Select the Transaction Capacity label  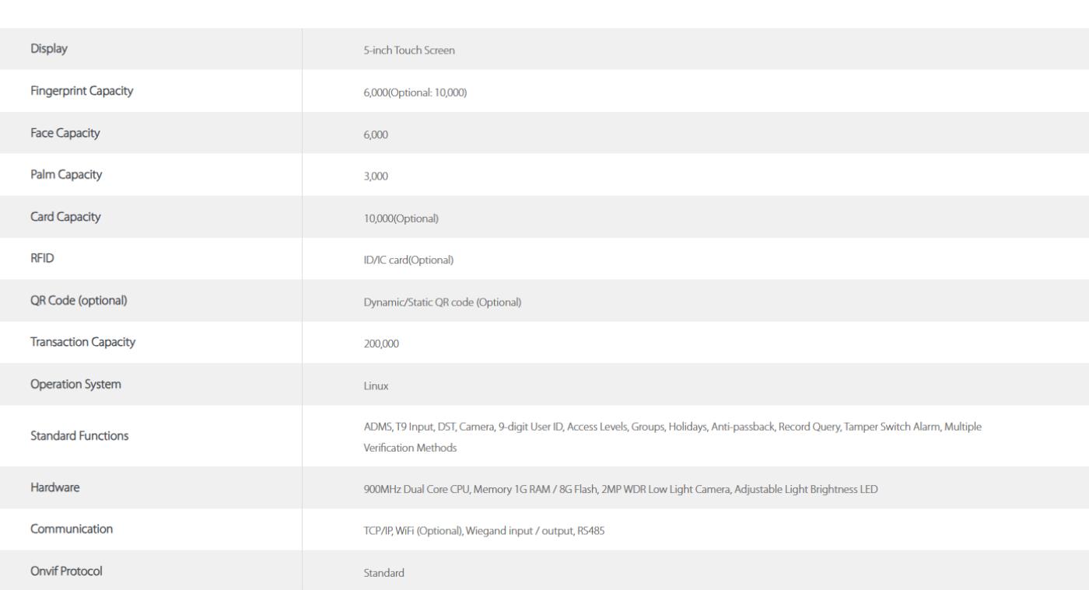coord(83,343)
